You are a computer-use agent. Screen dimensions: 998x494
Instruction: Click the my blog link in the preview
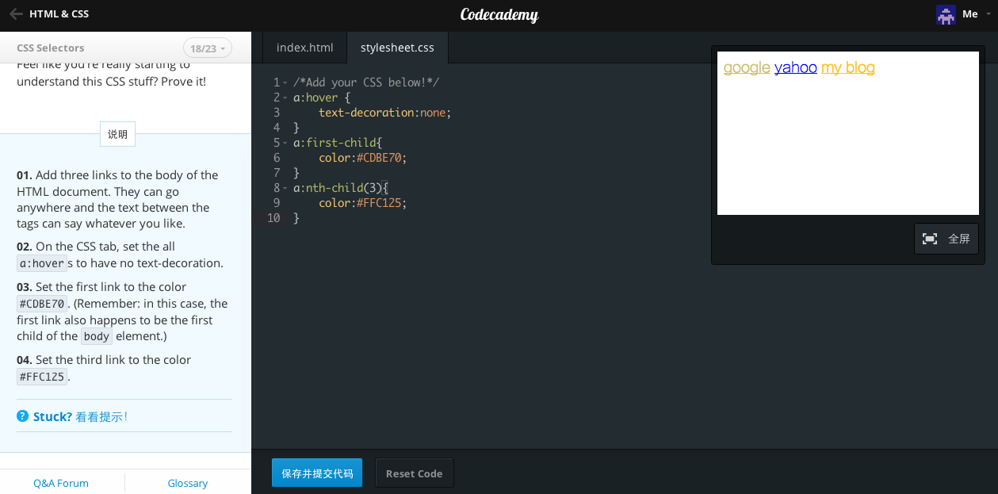pos(847,67)
